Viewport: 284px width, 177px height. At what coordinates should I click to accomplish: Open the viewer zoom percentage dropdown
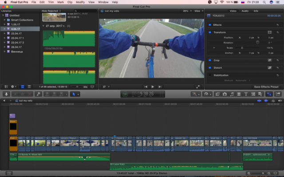click(187, 11)
